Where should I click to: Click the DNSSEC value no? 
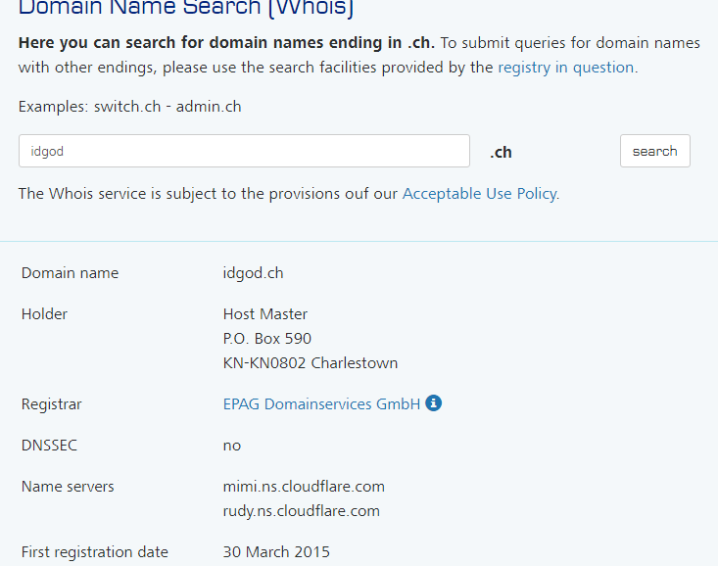pyautogui.click(x=232, y=446)
